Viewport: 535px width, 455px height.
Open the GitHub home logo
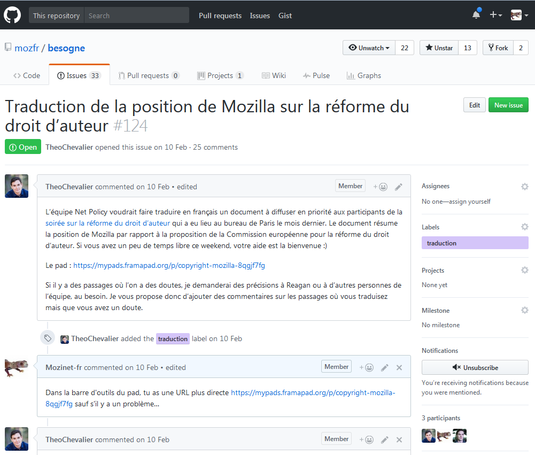pos(12,16)
